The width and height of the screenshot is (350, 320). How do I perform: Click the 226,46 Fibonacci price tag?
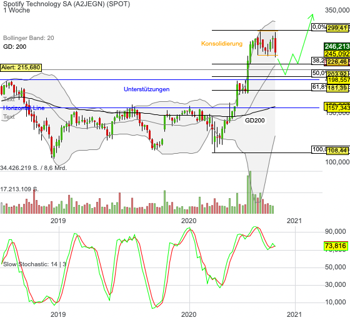[337, 62]
